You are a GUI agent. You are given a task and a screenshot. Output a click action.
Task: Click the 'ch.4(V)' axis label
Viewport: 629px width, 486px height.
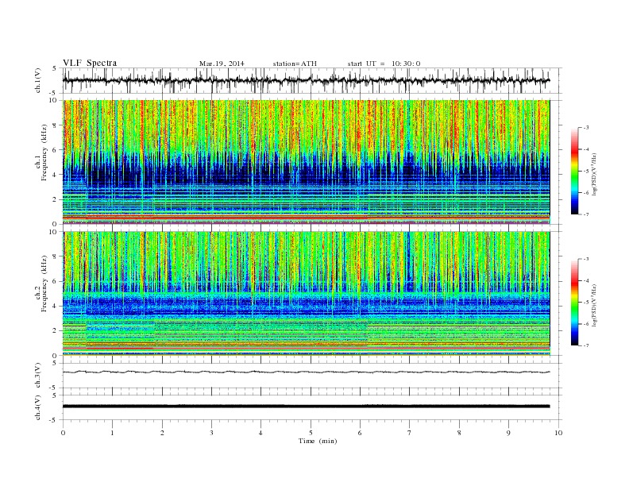click(38, 407)
